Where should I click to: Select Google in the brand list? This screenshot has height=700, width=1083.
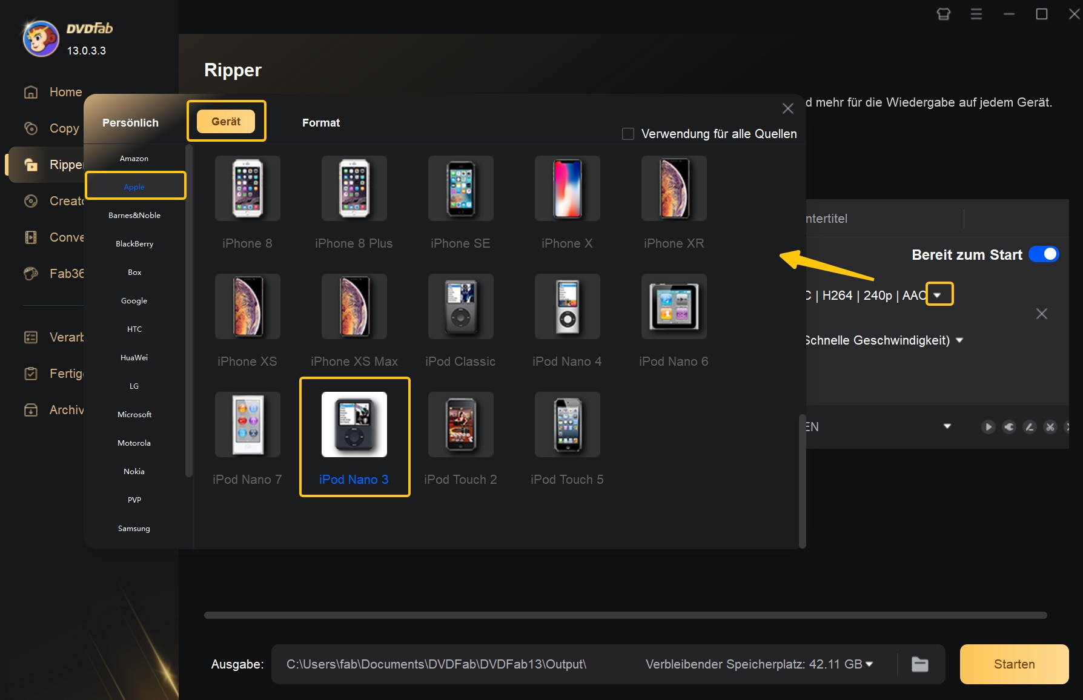click(x=134, y=300)
